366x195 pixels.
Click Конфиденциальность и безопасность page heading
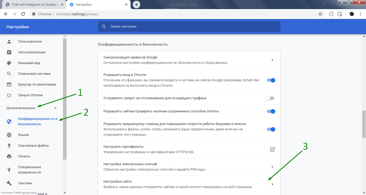pos(133,44)
